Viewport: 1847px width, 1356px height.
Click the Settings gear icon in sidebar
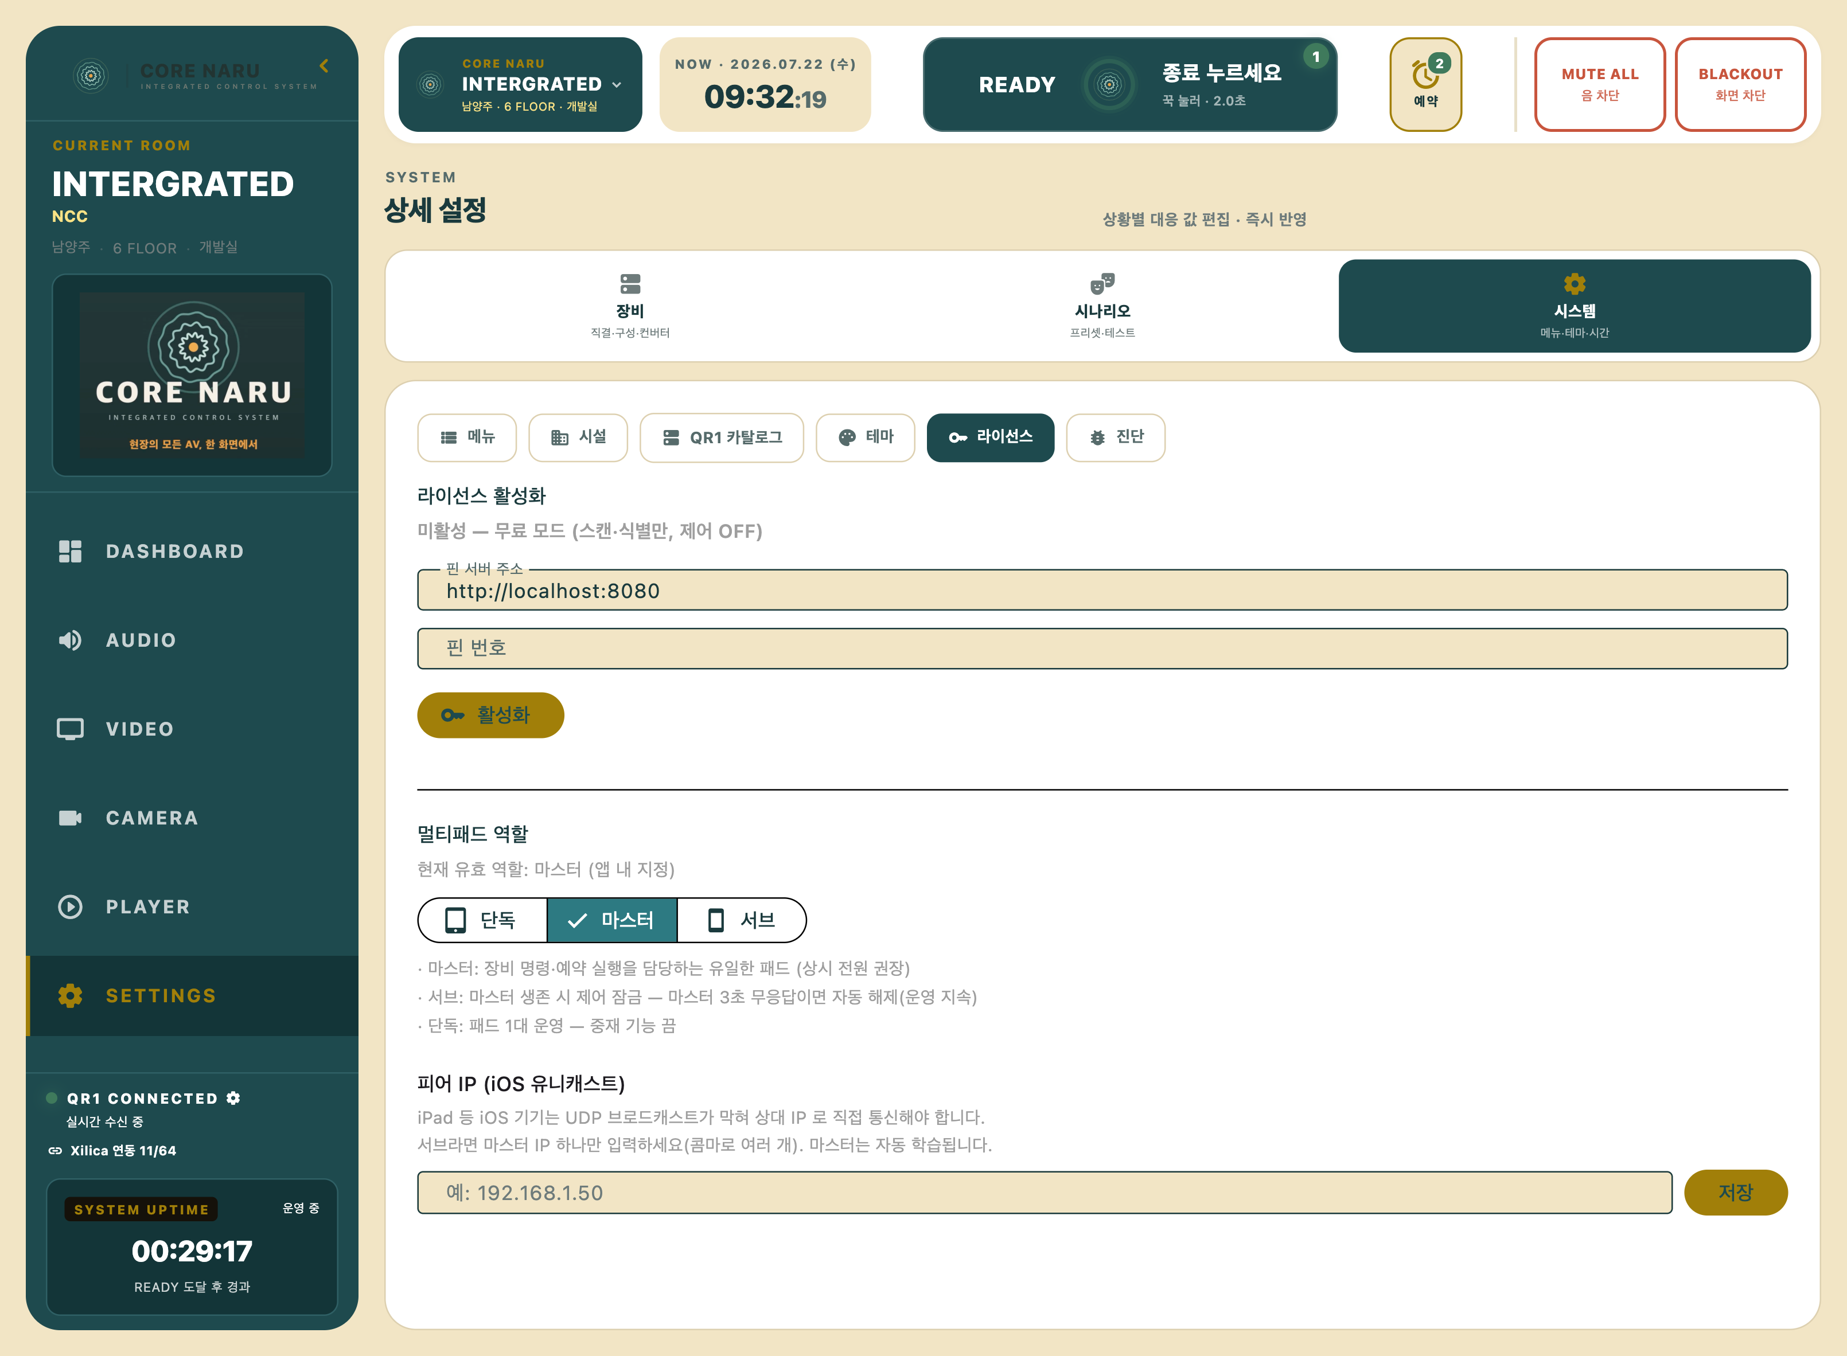click(x=71, y=996)
